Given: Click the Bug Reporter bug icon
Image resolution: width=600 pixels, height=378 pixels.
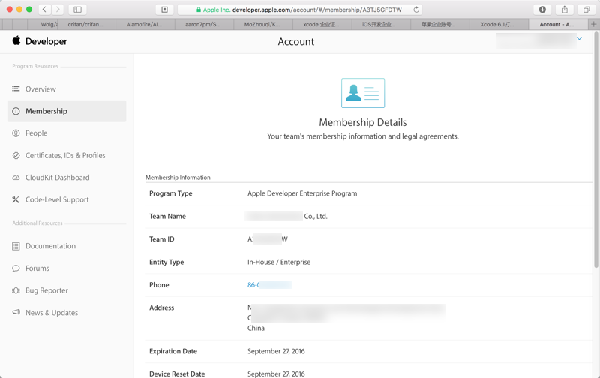Looking at the screenshot, I should 16,290.
